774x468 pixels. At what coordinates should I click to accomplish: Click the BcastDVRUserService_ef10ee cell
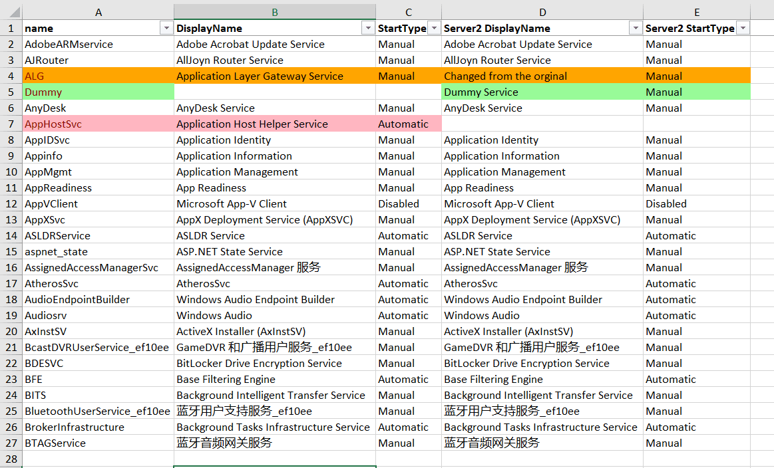pos(98,347)
